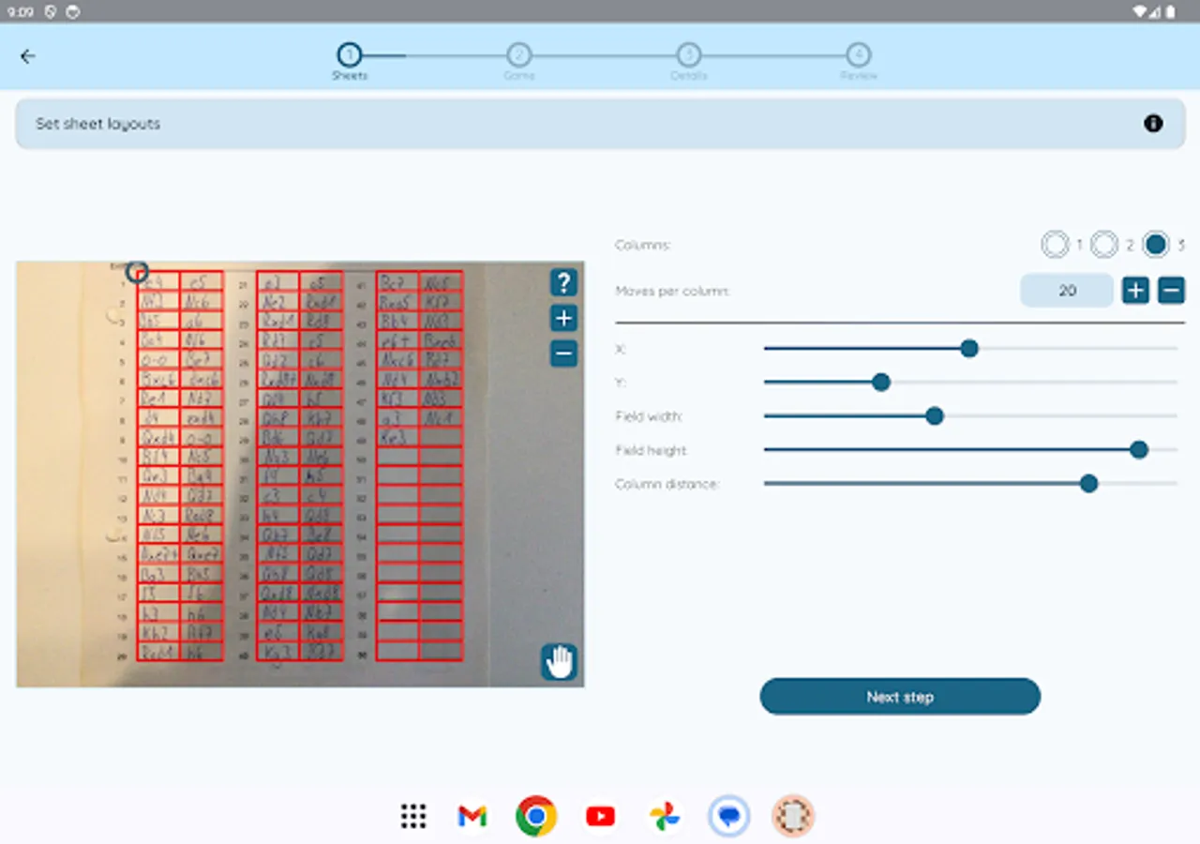The image size is (1200, 844).
Task: Open Gmail from the taskbar
Action: point(472,816)
